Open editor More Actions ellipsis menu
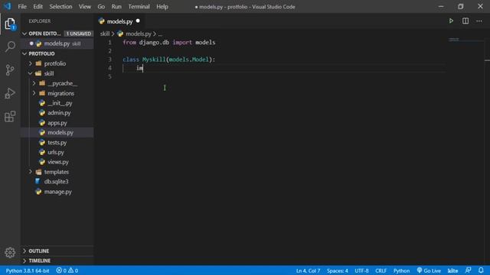490x275 pixels. tap(479, 21)
